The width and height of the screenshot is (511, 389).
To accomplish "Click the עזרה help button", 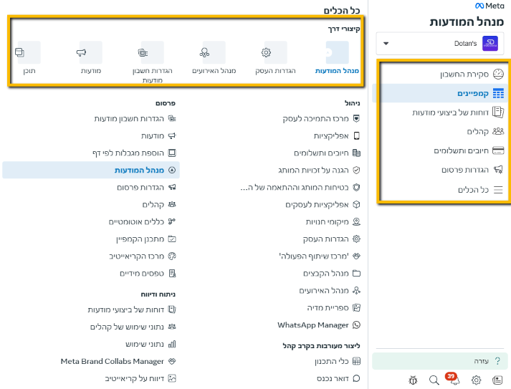I will 439,361.
